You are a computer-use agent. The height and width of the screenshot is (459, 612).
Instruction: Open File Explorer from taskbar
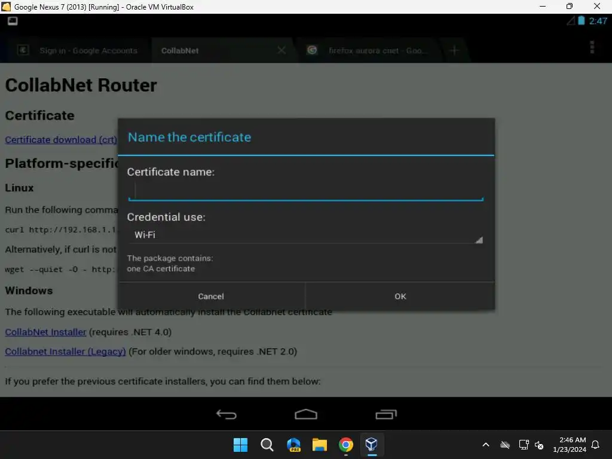pos(320,445)
